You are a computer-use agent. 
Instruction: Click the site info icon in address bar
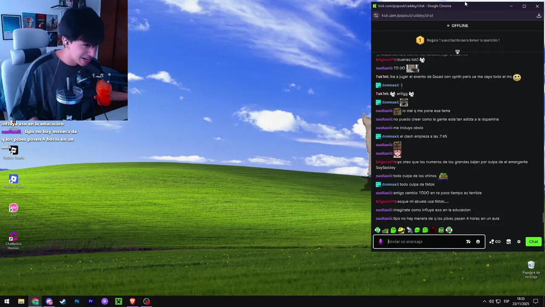point(376,15)
